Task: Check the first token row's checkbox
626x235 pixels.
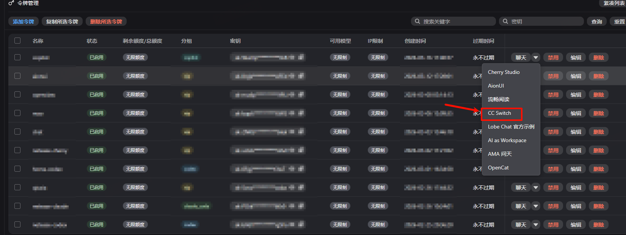Action: (17, 57)
